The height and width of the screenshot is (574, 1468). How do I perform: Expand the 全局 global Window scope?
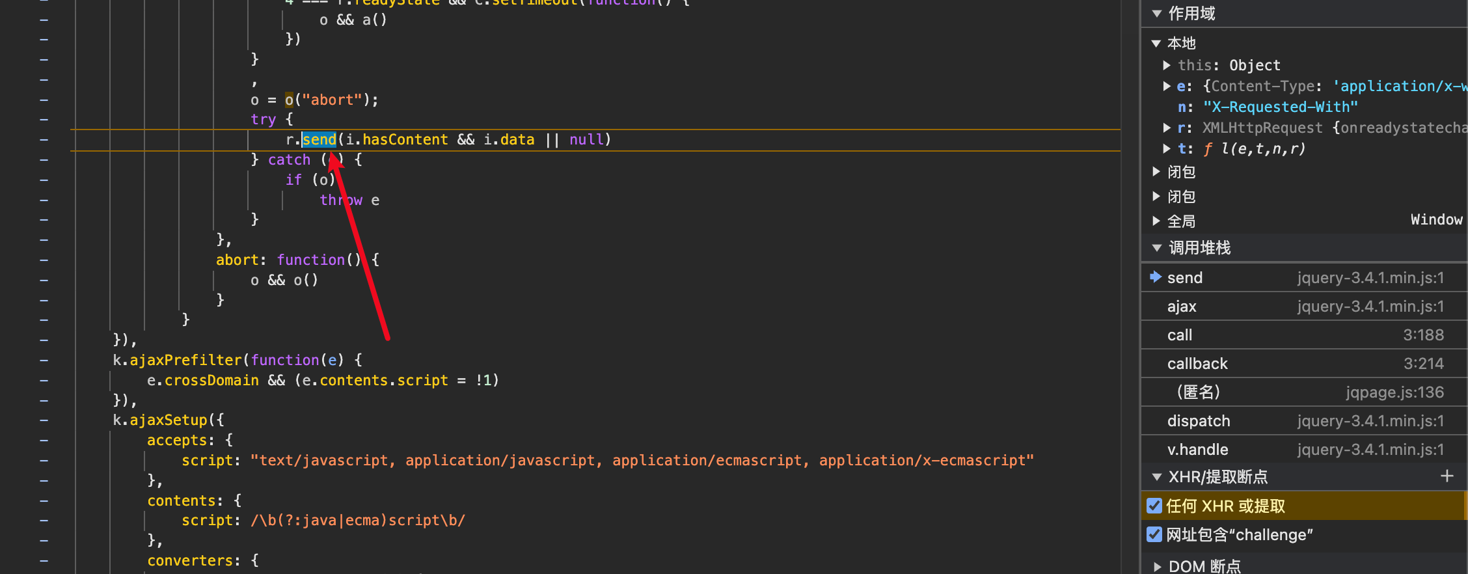tap(1156, 221)
